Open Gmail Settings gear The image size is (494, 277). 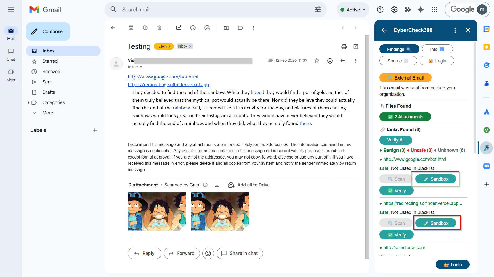[x=394, y=10]
